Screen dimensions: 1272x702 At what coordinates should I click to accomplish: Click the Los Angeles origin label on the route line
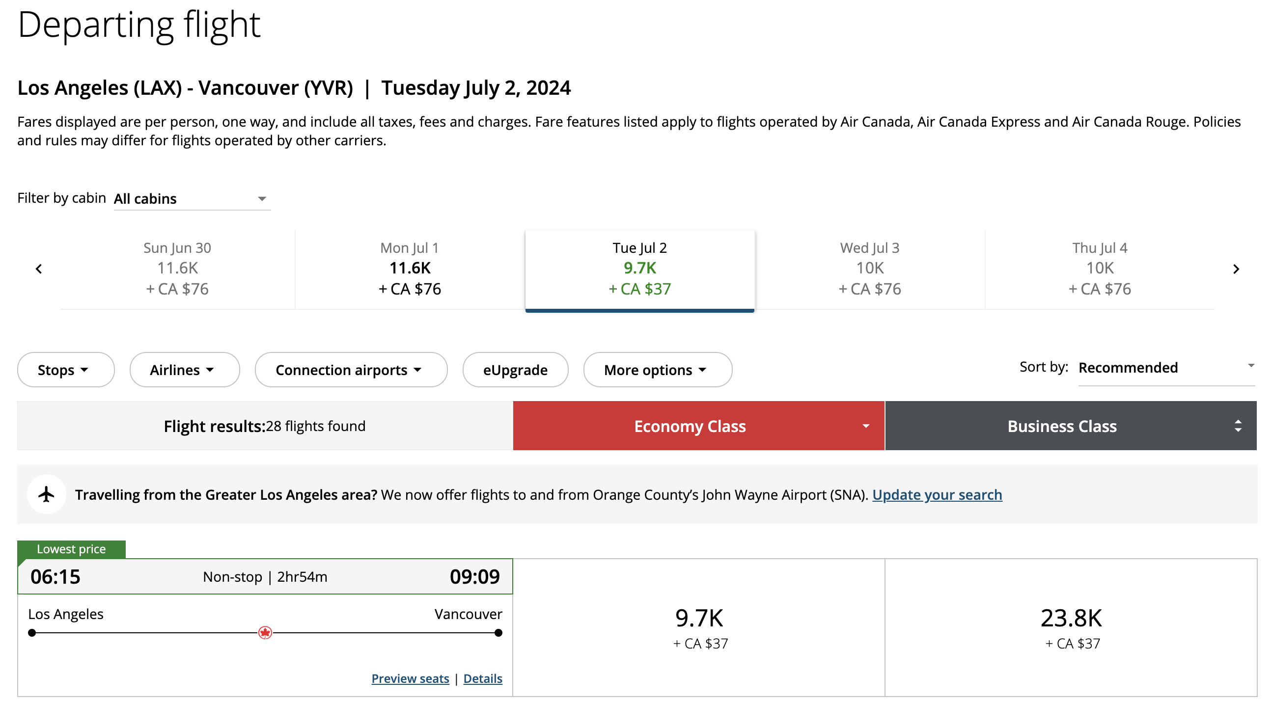[66, 614]
